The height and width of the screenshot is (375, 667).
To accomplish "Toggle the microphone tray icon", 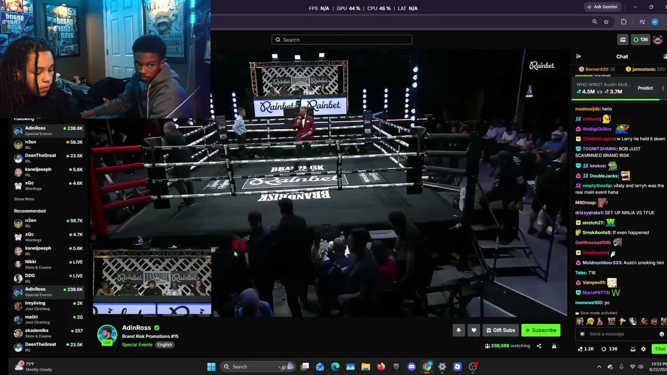I will click(621, 367).
